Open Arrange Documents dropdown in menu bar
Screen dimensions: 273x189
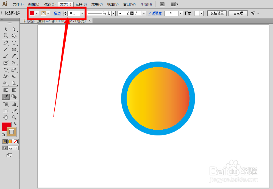[x=174, y=4]
